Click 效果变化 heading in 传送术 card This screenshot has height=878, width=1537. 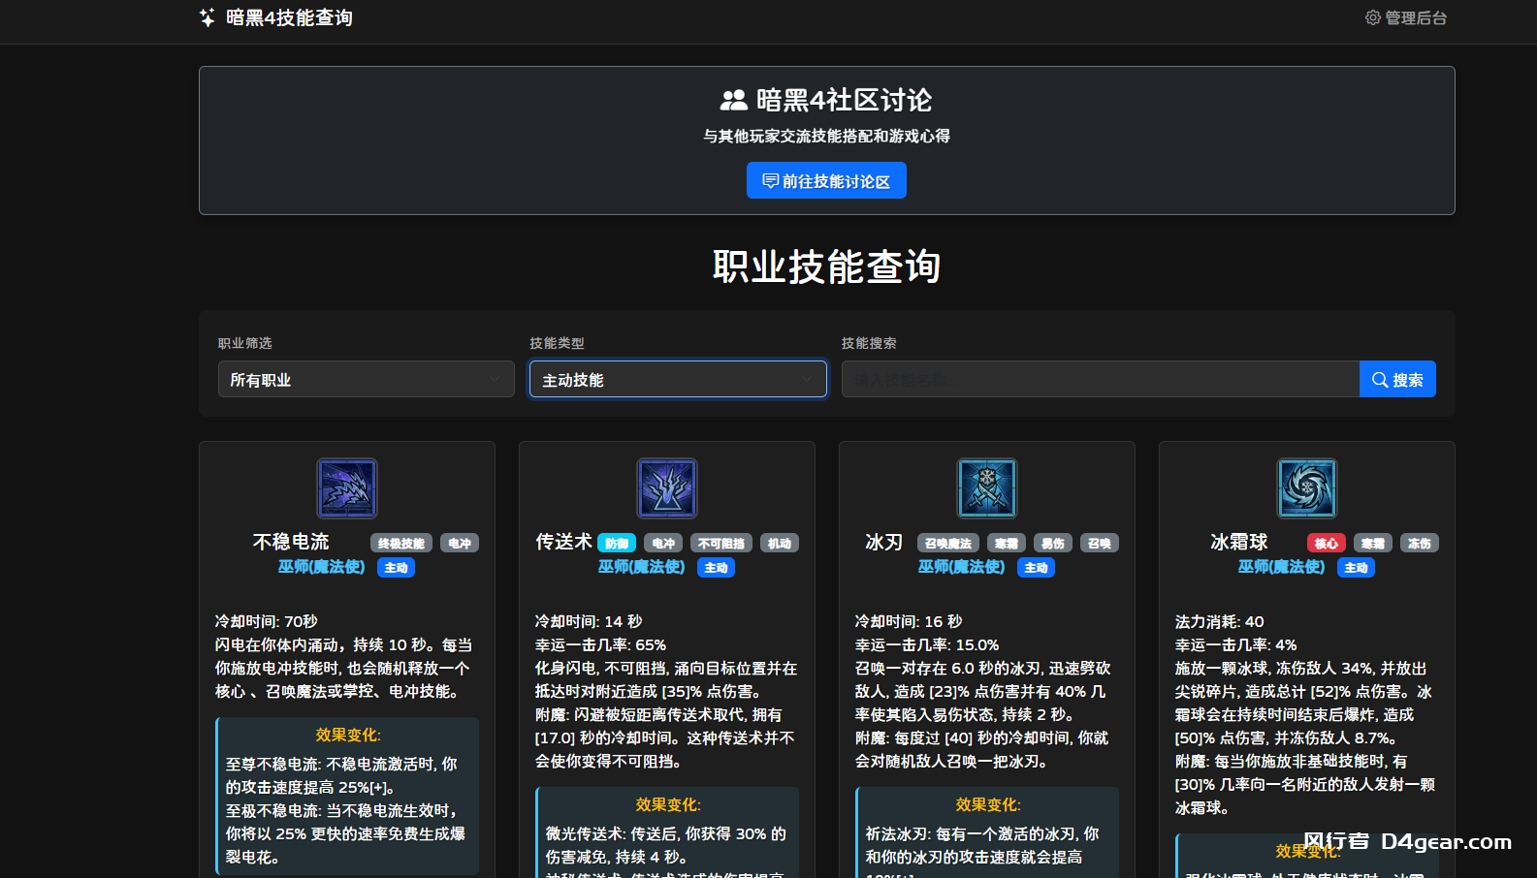pyautogui.click(x=668, y=804)
